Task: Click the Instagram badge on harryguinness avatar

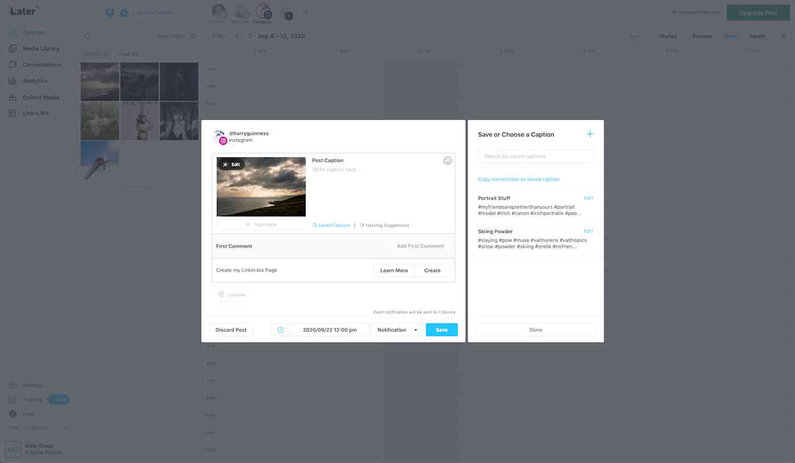Action: point(223,141)
